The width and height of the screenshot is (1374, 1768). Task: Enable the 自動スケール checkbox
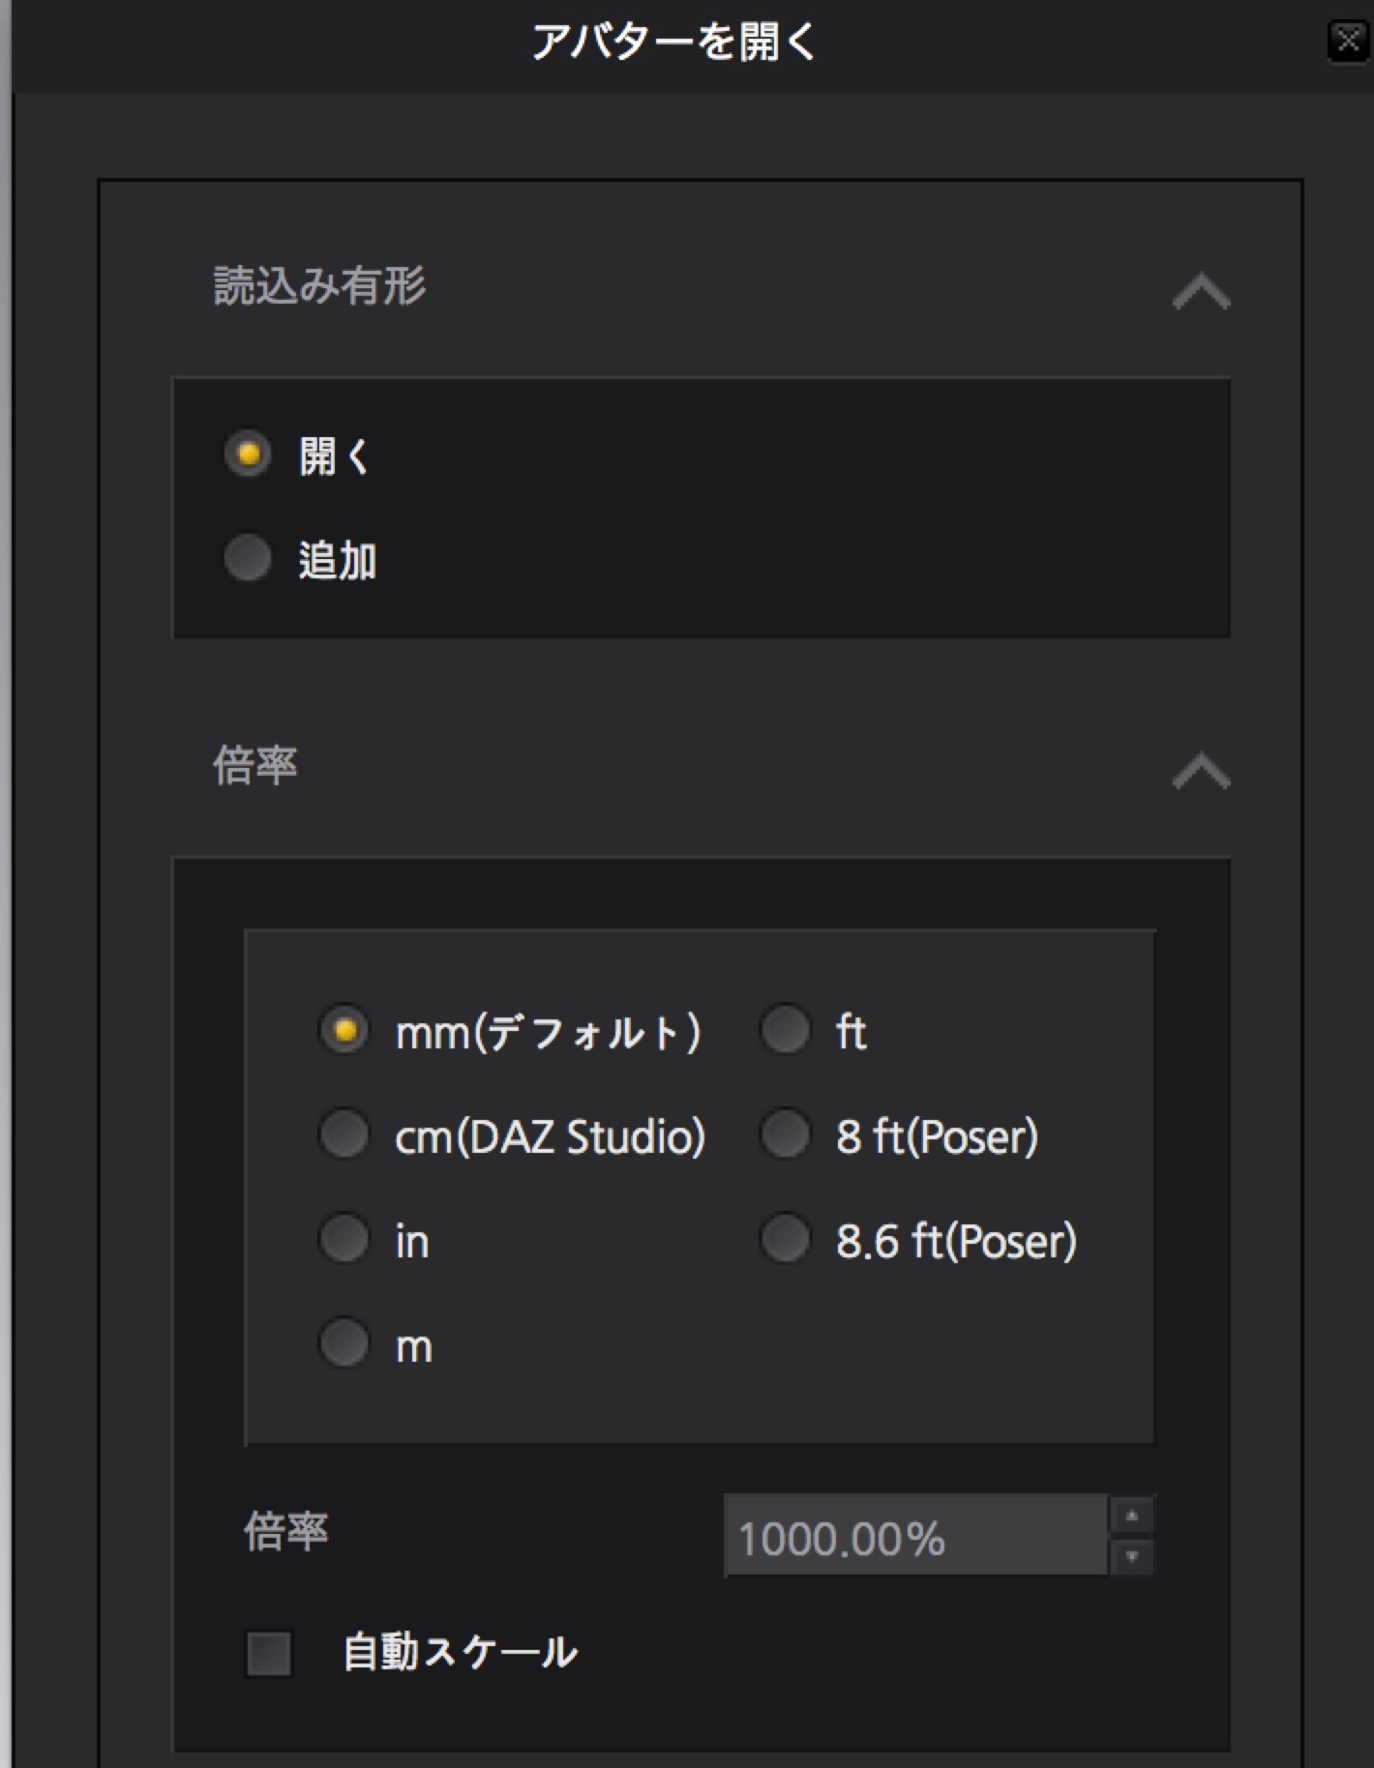tap(269, 1653)
